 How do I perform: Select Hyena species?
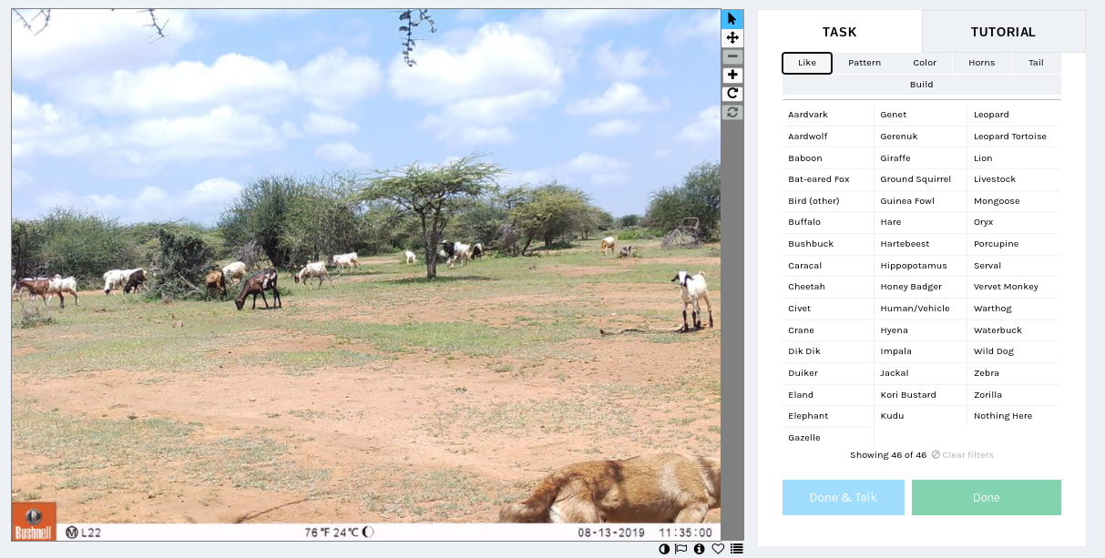coord(920,330)
